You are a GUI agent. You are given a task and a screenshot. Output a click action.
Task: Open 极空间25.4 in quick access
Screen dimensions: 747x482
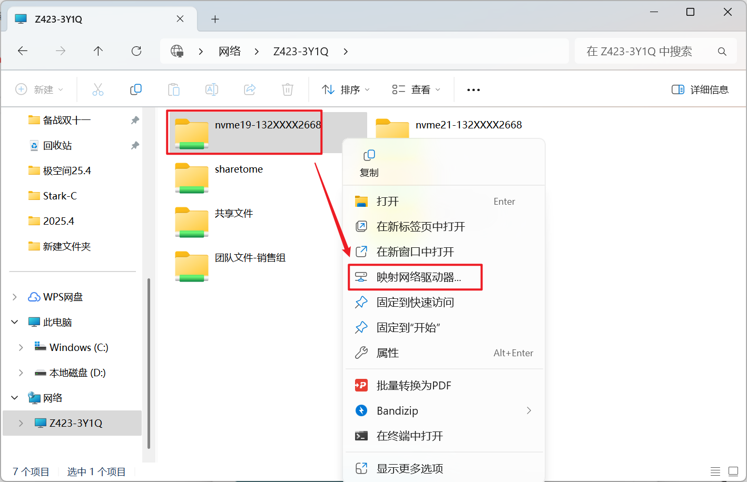pyautogui.click(x=67, y=170)
